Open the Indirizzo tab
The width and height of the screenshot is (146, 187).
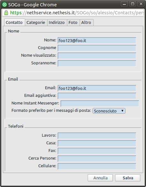coord(57,22)
